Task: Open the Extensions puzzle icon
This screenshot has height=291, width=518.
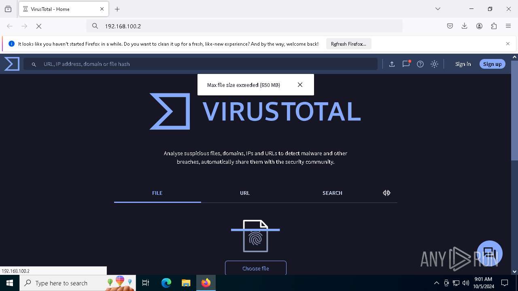Action: pos(494,26)
